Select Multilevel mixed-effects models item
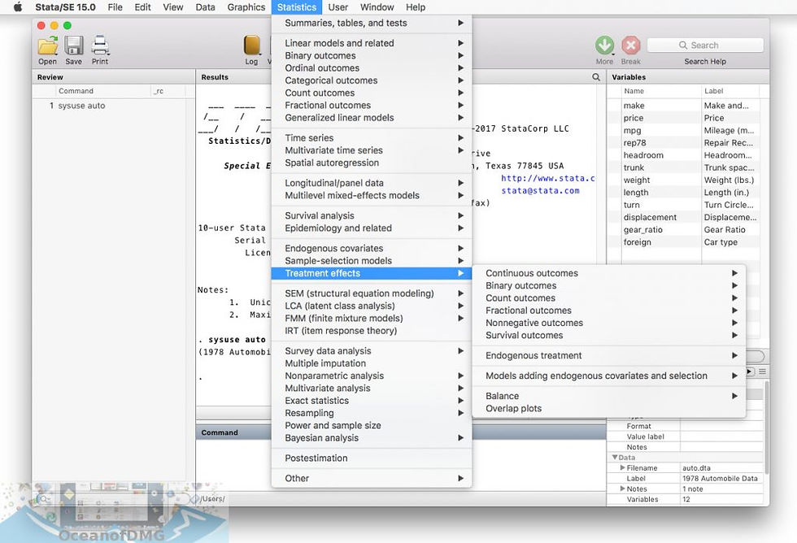This screenshot has height=543, width=797. point(372,195)
